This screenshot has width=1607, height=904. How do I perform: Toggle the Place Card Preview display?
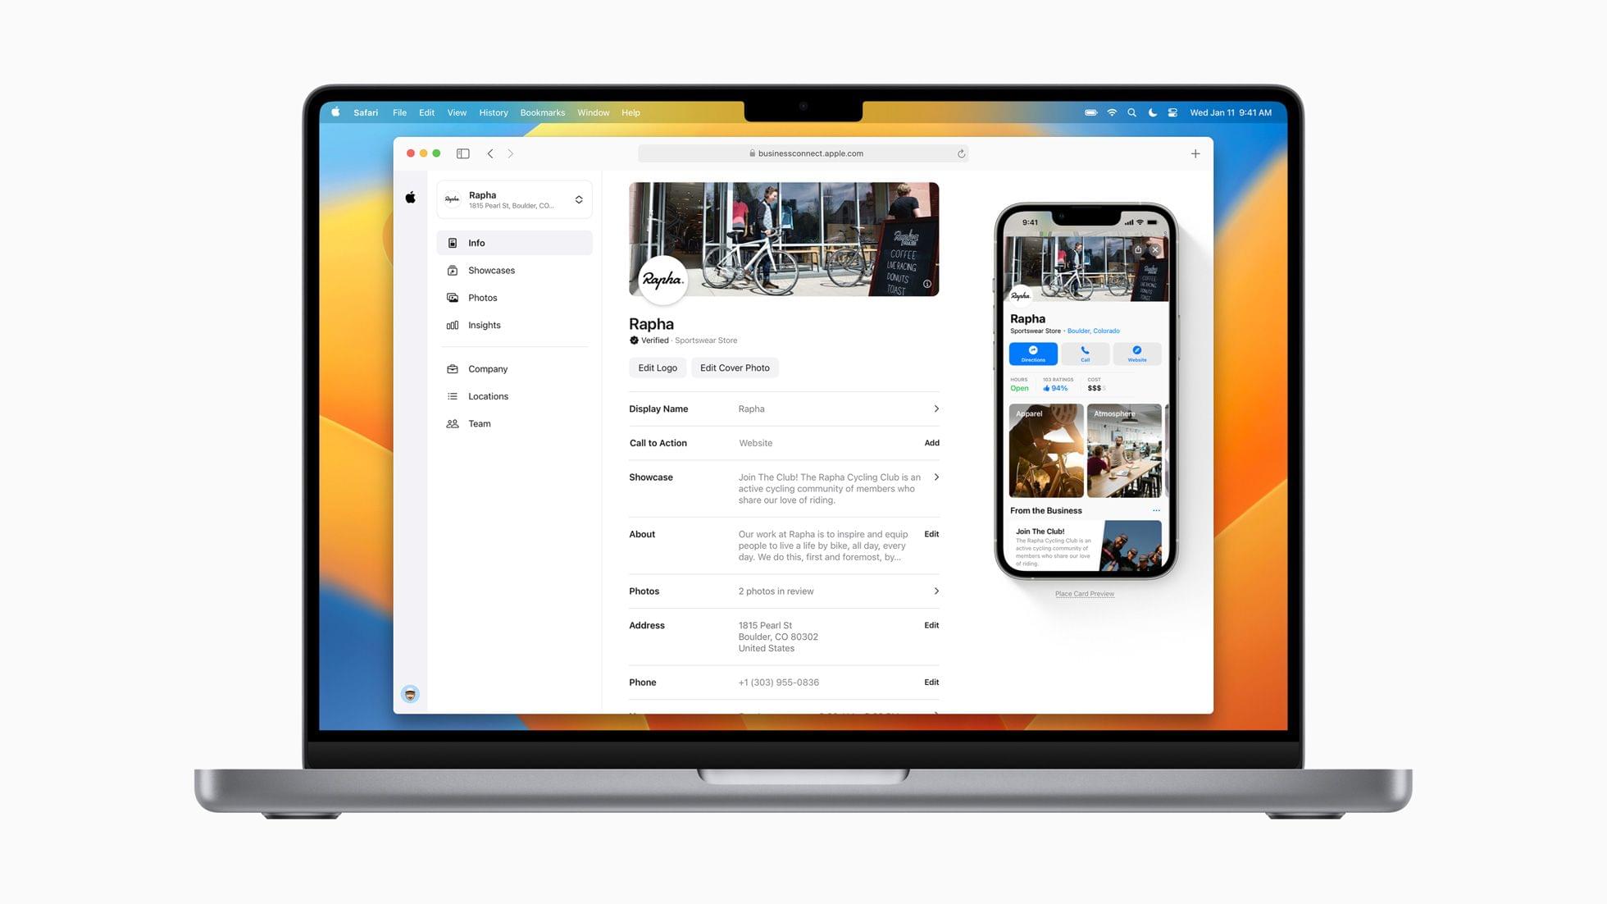[x=1084, y=594]
